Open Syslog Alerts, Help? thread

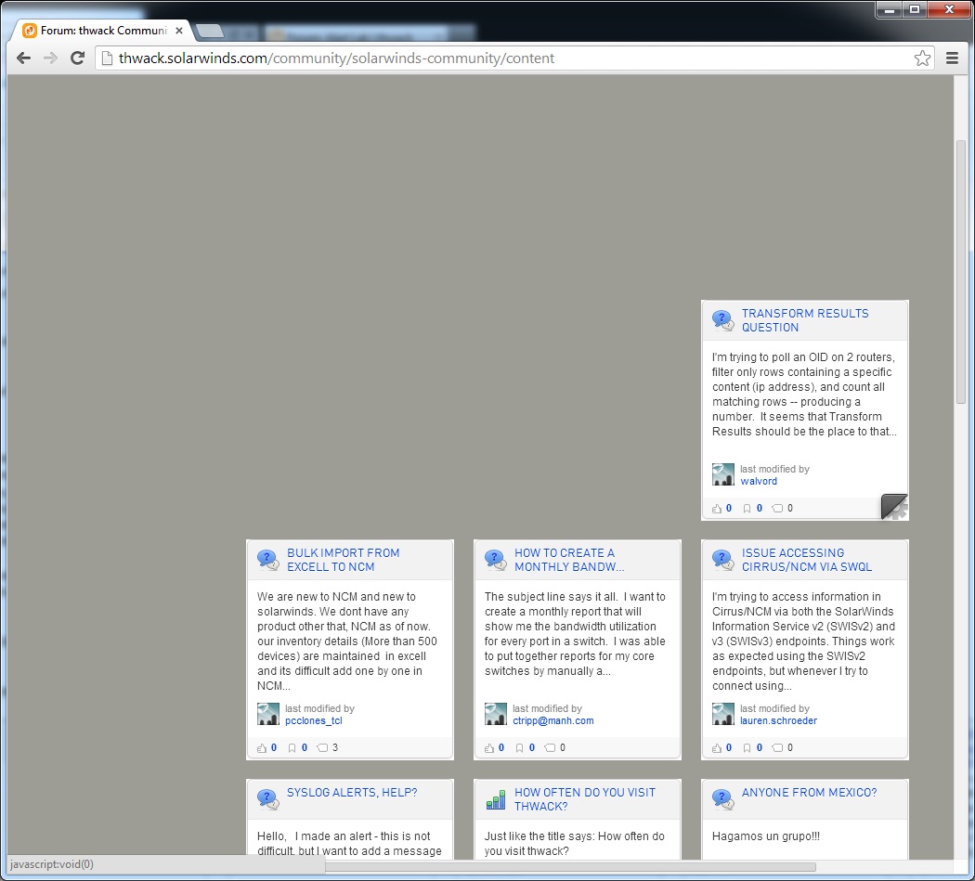352,792
